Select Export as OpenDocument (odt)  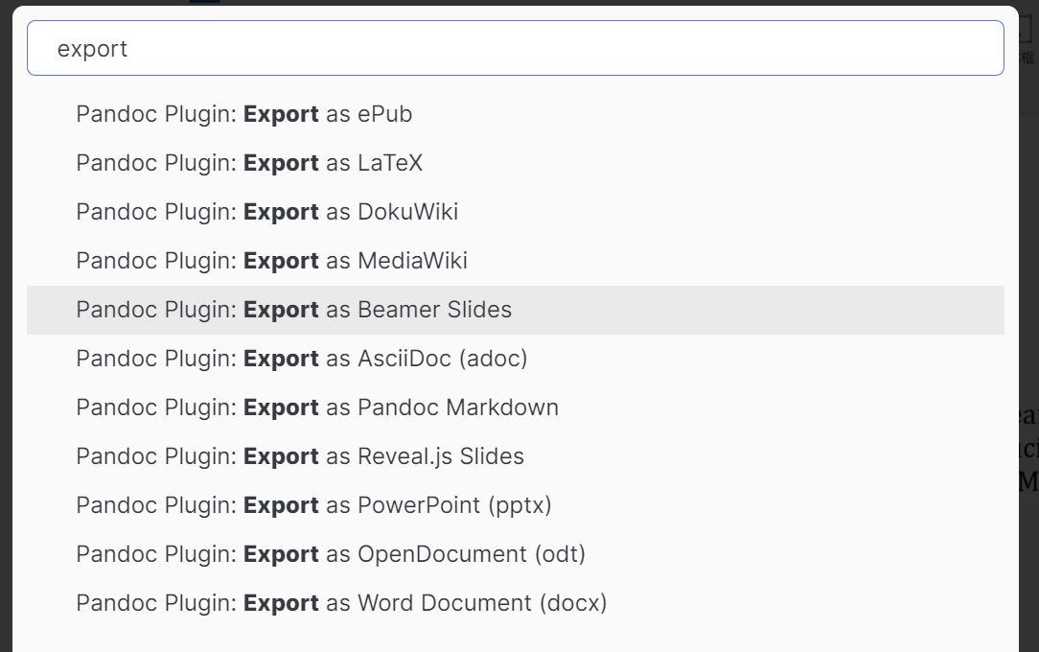click(329, 554)
